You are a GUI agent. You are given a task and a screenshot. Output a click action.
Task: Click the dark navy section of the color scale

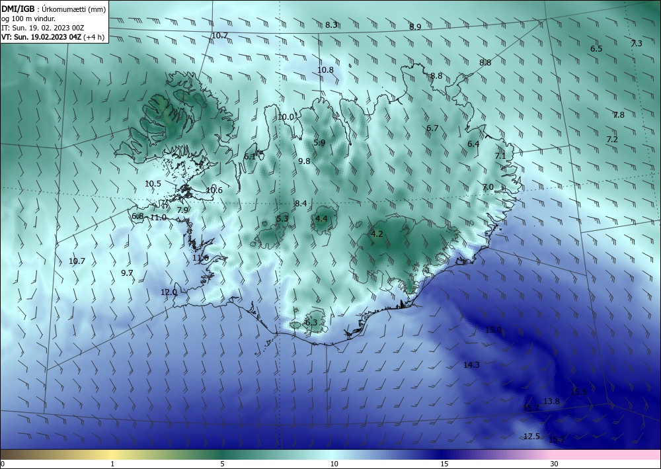443,454
